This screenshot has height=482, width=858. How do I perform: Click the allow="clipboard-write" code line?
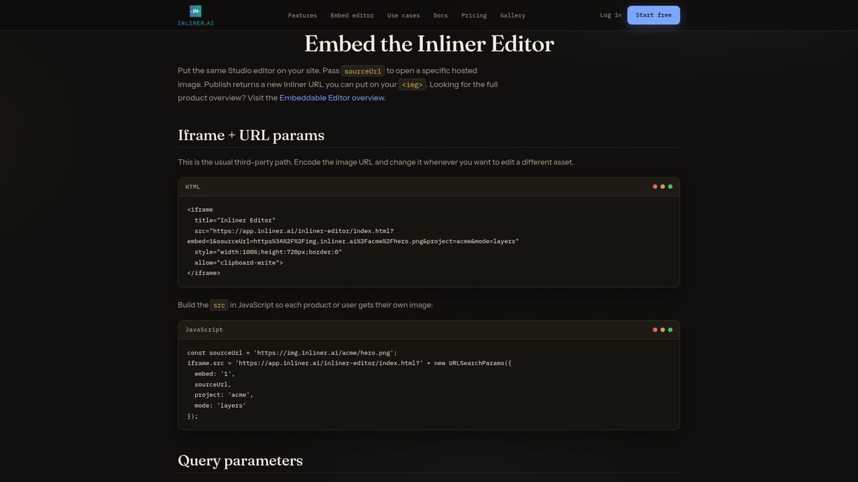(x=239, y=262)
